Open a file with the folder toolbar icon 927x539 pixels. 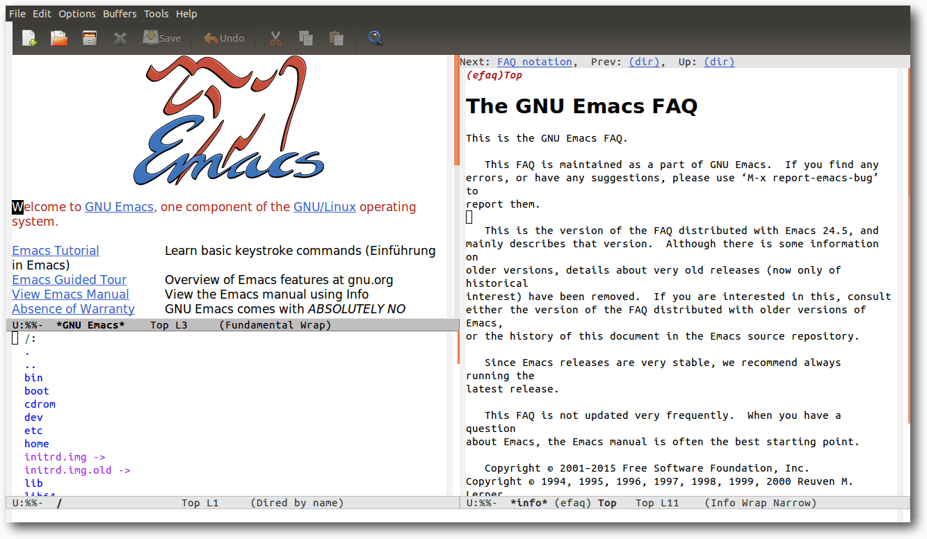(x=59, y=38)
